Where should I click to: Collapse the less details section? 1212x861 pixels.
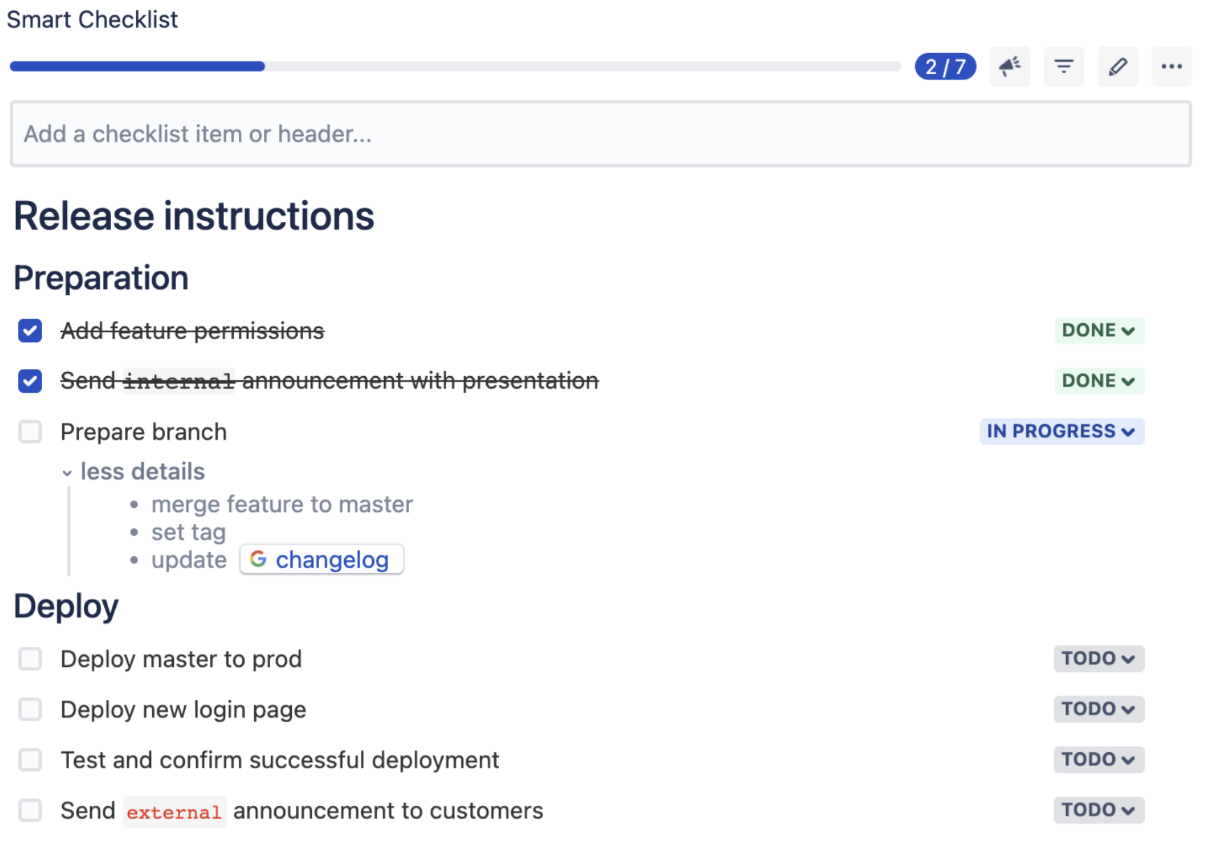pyautogui.click(x=133, y=472)
